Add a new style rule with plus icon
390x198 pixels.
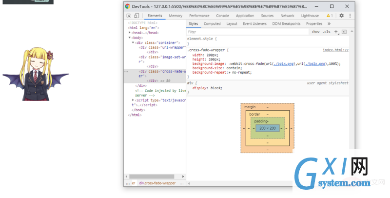(x=336, y=32)
